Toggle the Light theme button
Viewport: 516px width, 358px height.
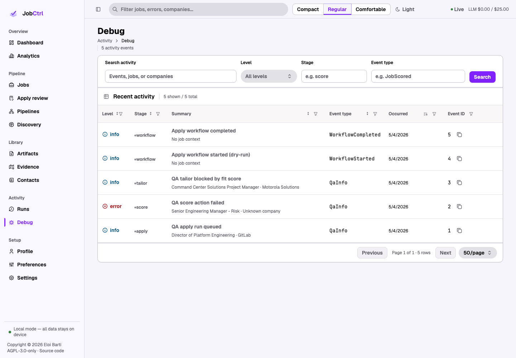[x=405, y=9]
